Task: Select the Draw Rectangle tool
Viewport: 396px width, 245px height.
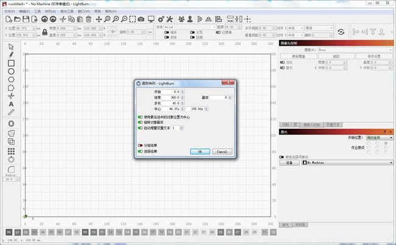Action: pyautogui.click(x=11, y=63)
